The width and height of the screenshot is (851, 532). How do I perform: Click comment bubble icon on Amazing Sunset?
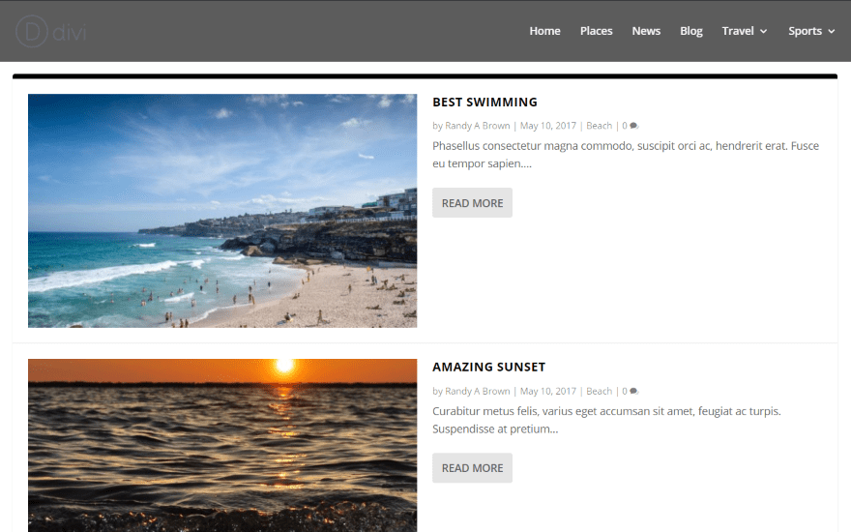click(633, 392)
